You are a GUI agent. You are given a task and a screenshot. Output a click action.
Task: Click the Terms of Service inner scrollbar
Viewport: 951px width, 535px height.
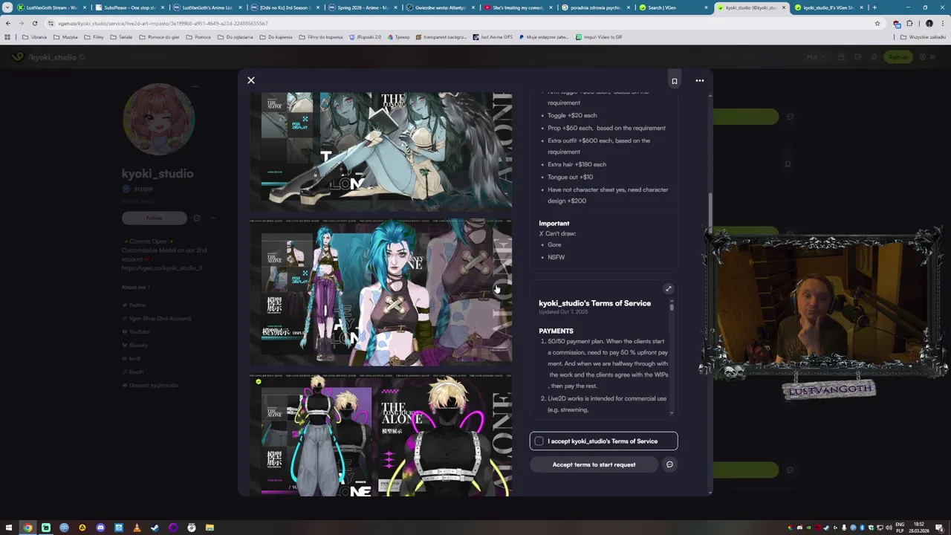click(672, 306)
